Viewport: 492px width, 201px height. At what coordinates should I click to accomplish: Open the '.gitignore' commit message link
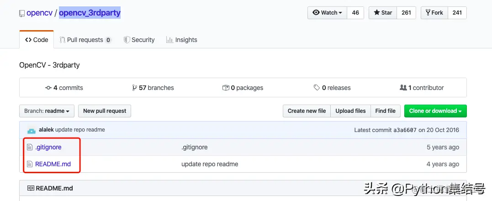195,147
